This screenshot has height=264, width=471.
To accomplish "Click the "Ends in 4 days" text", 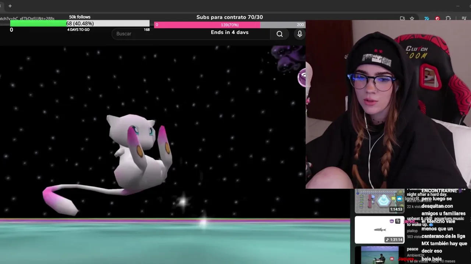I will (x=230, y=32).
